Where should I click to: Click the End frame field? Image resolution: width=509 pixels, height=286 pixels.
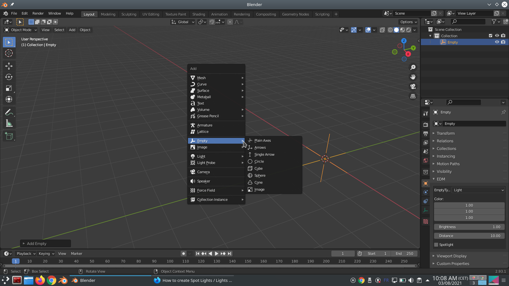405,253
